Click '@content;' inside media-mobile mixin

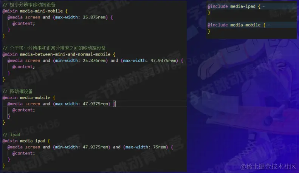[24, 110]
